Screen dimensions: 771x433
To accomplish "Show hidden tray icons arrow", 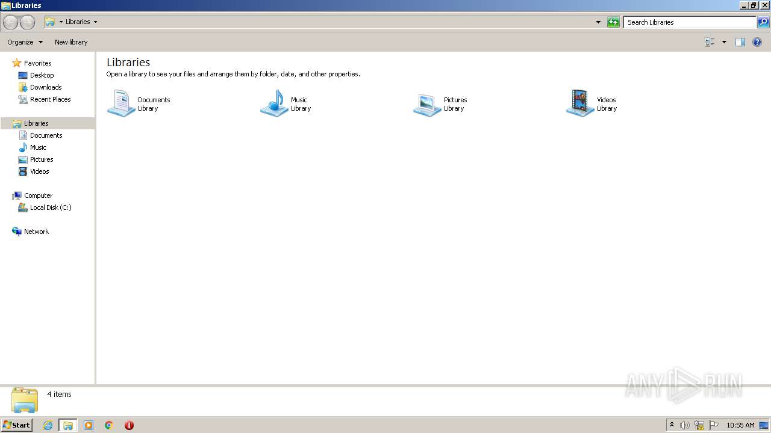I will (672, 425).
